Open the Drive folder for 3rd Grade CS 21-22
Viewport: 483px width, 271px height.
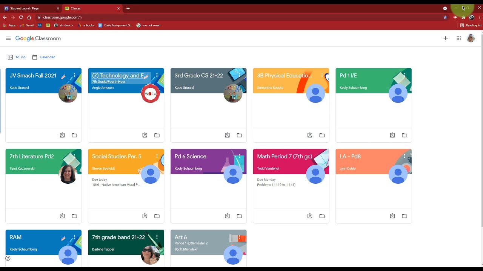click(x=239, y=135)
